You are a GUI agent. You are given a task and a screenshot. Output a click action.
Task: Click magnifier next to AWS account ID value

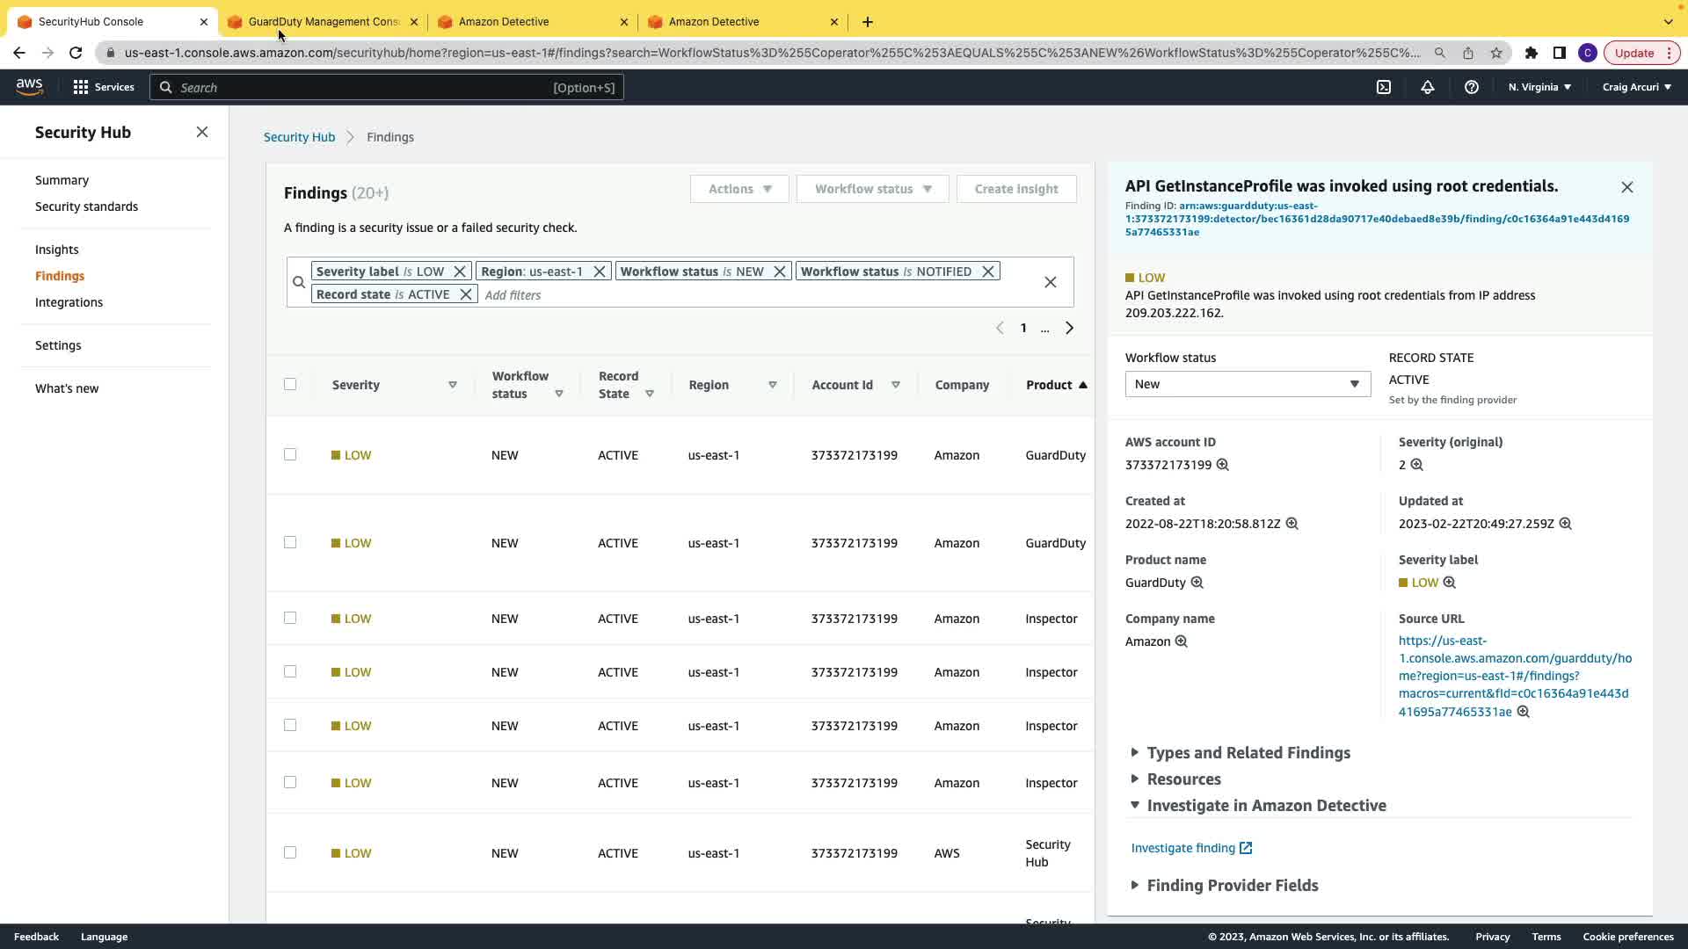[x=1223, y=465]
